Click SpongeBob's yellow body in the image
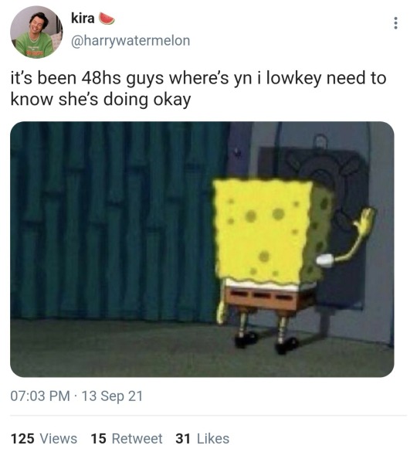Screen dimensions: 417x452 263,229
